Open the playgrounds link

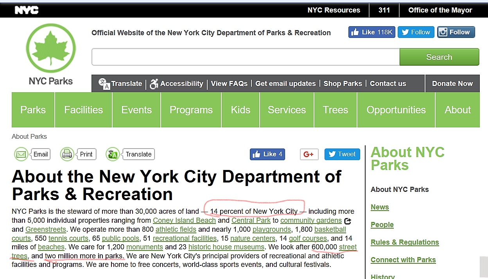272,230
